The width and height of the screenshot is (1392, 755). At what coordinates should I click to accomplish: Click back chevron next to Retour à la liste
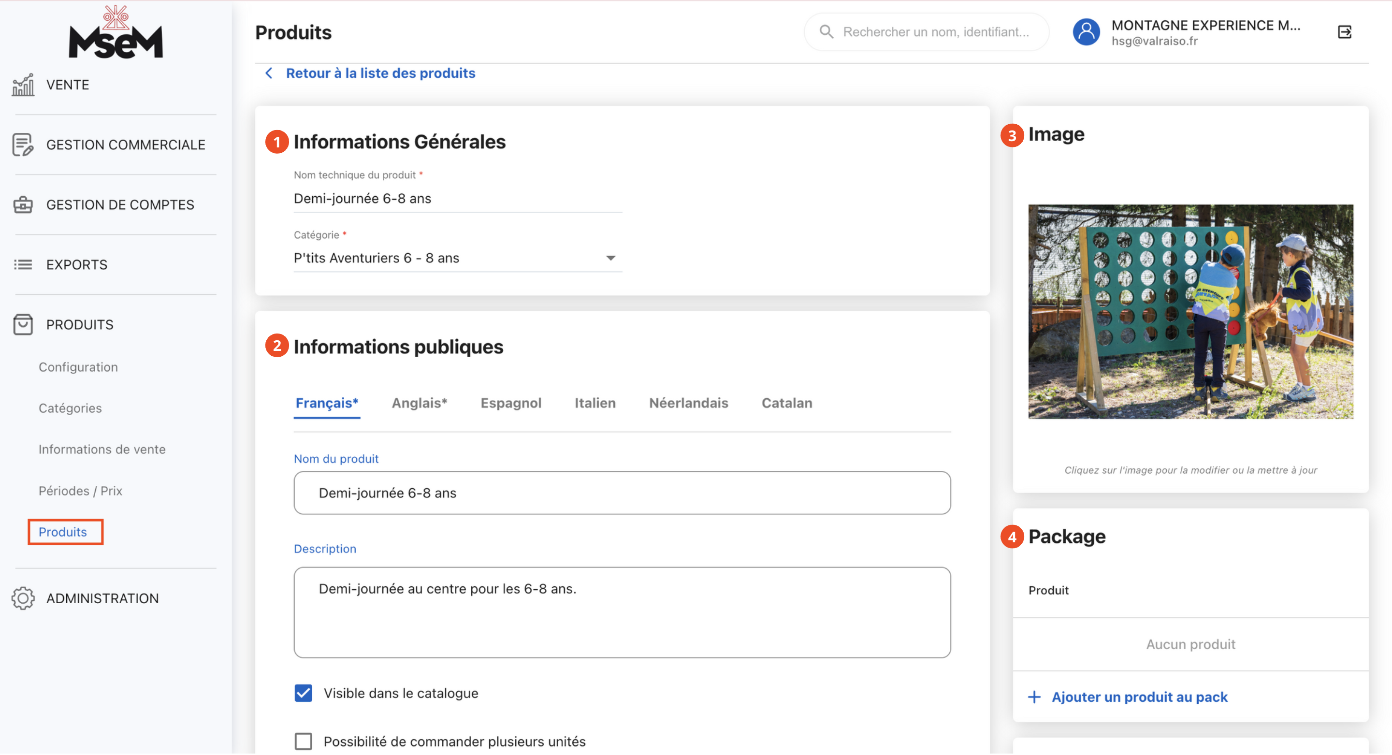(x=269, y=73)
